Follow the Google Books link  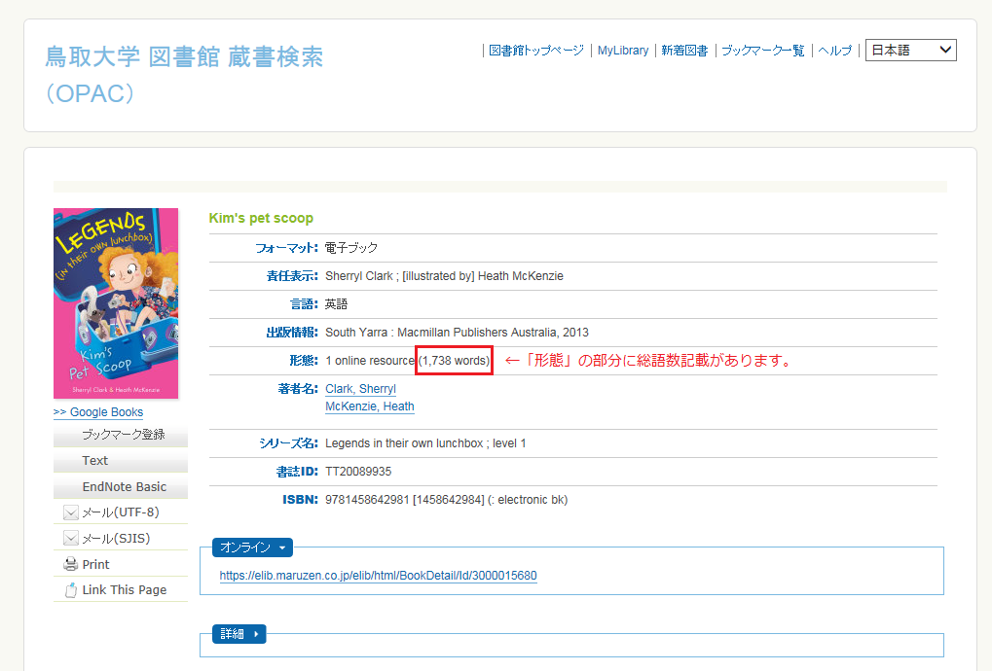(x=98, y=412)
